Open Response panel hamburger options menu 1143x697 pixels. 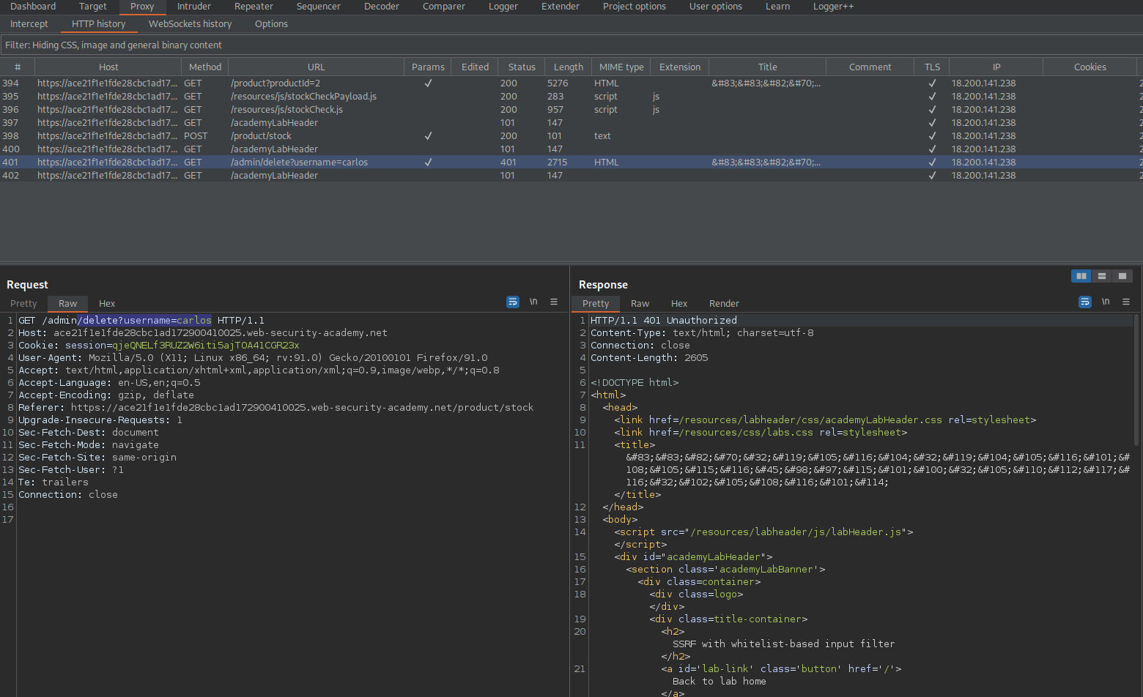click(1126, 302)
